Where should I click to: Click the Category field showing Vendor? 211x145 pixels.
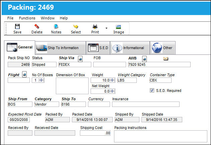[x=47, y=104]
